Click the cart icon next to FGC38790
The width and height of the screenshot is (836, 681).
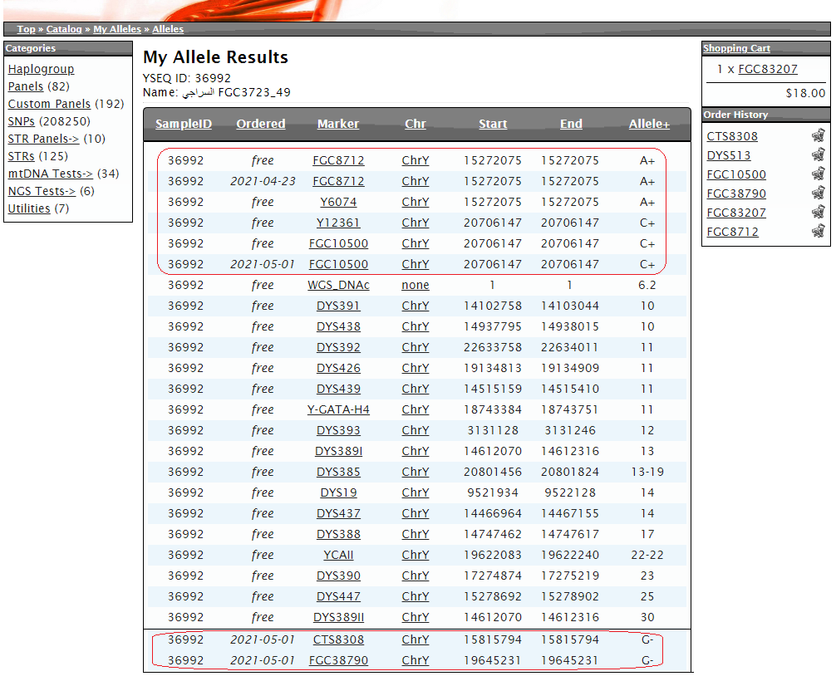818,194
